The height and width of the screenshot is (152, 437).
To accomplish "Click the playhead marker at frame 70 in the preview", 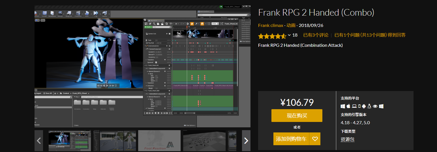I will pos(187,27).
